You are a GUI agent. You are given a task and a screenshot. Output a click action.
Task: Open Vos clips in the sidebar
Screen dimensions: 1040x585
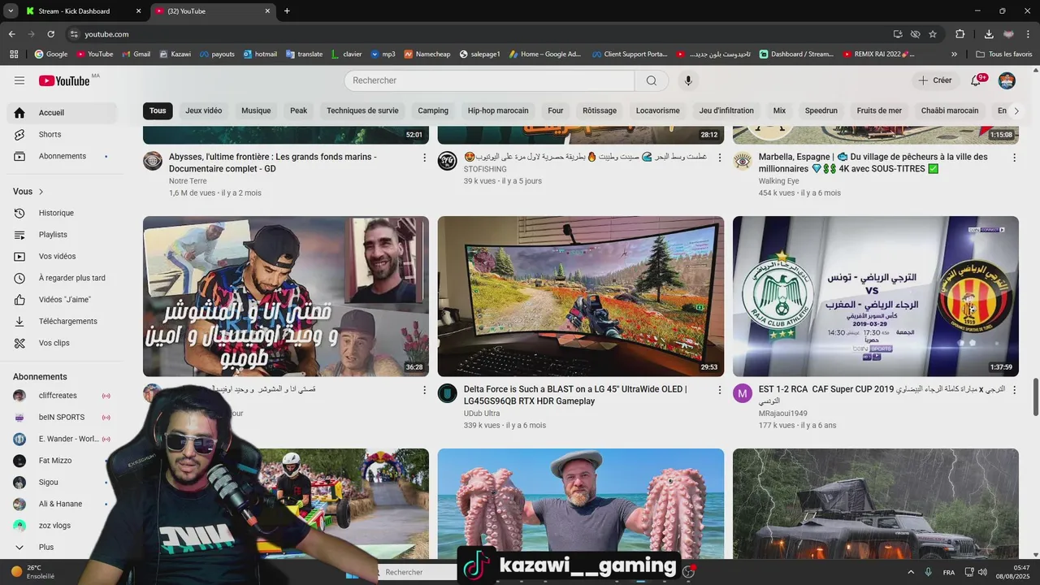[62, 343]
